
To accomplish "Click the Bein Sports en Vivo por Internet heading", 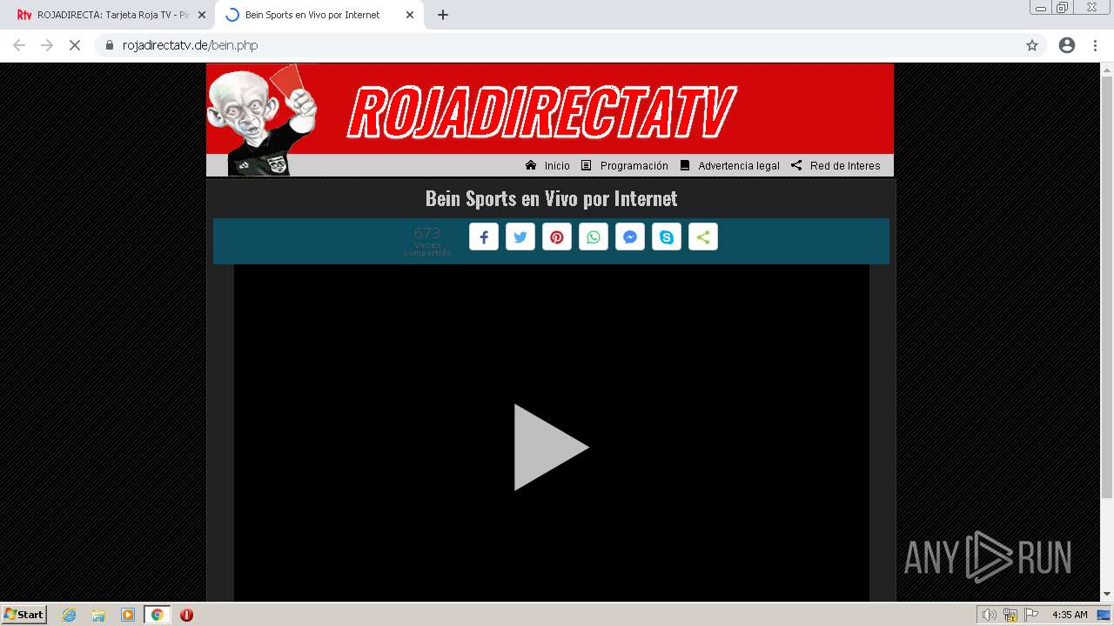I will pyautogui.click(x=551, y=198).
